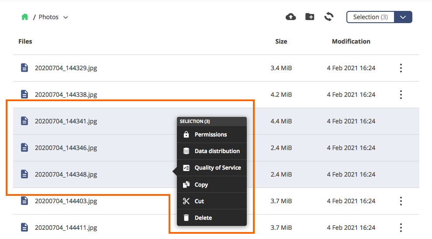This screenshot has width=432, height=239.
Task: Click file icon of 20200704_144346.jpg
Action: click(24, 147)
